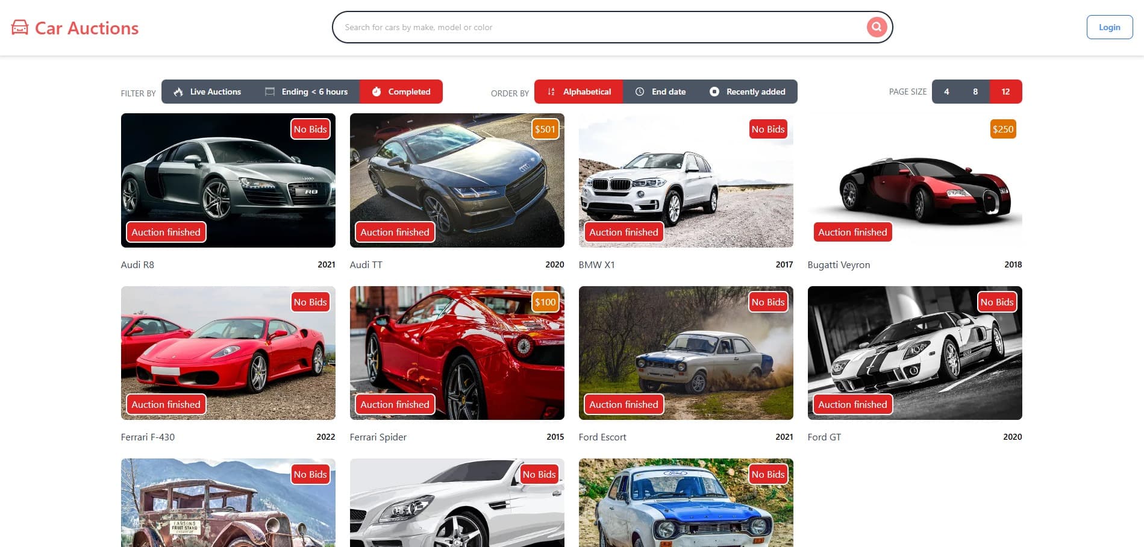
Task: Set page size to 4
Action: (x=946, y=92)
